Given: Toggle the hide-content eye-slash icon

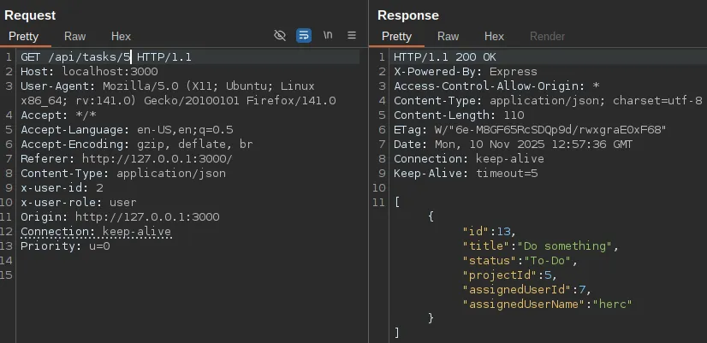Looking at the screenshot, I should pyautogui.click(x=279, y=36).
